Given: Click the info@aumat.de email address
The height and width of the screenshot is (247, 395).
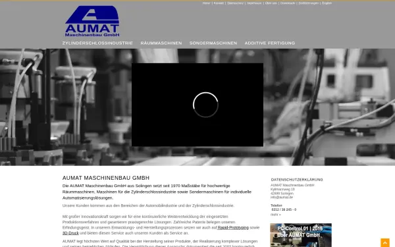Looking at the screenshot, I should click(x=282, y=198).
